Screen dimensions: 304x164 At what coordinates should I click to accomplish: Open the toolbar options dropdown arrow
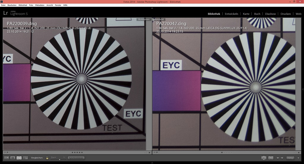pyautogui.click(x=298, y=158)
